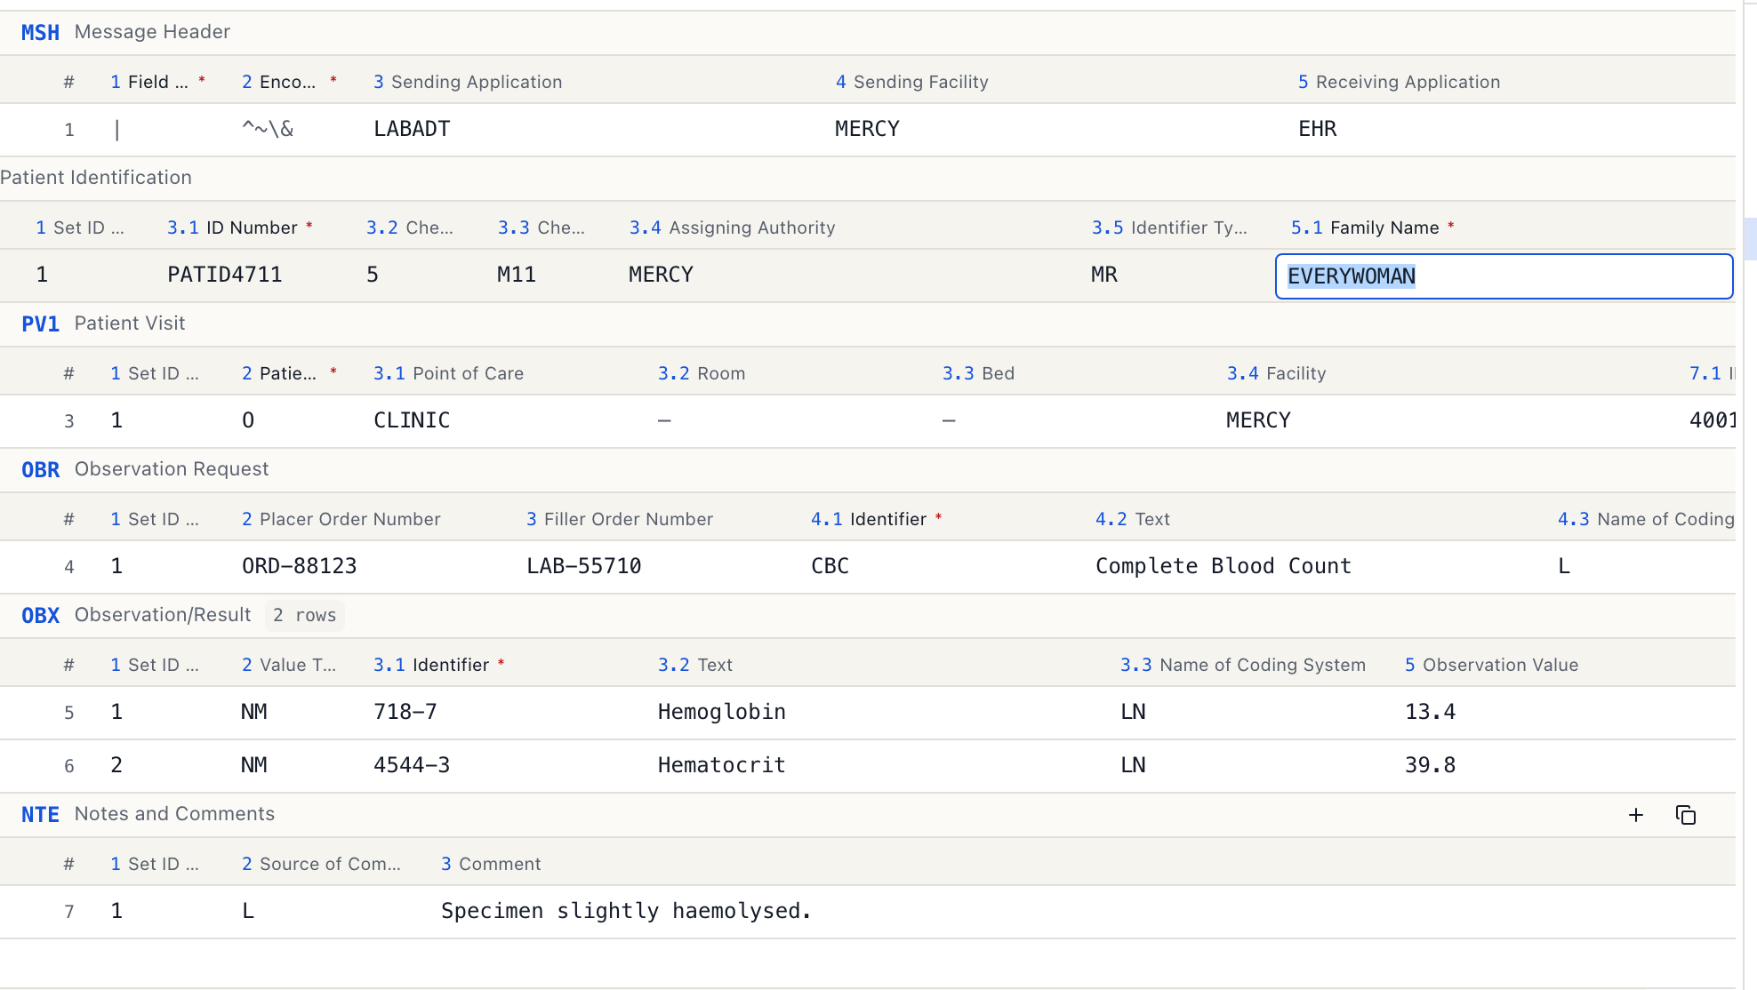1757x990 pixels.
Task: Click the Observation Value column header
Action: (x=1491, y=665)
